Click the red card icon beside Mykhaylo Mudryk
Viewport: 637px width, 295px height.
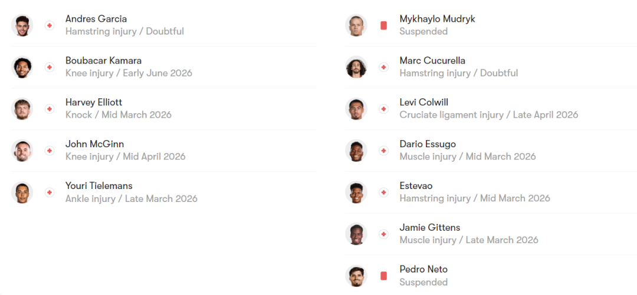pos(383,25)
